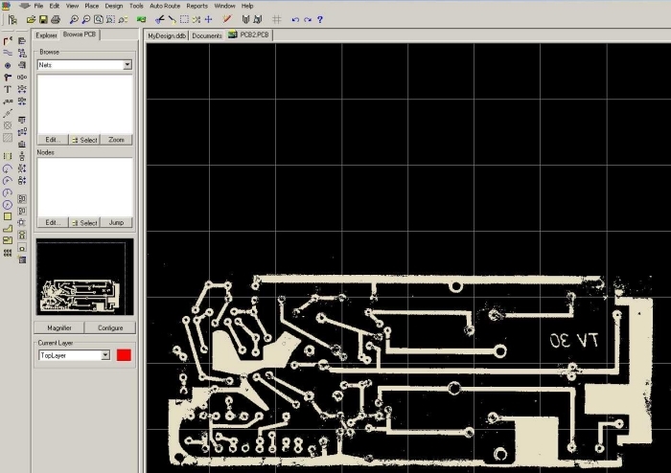671x473 pixels.
Task: Expand the Nets browse dropdown
Action: click(x=127, y=65)
